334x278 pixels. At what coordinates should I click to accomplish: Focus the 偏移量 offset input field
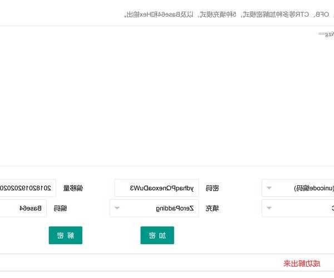28,188
